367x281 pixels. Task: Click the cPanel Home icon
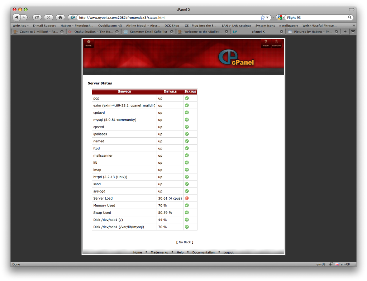pyautogui.click(x=89, y=43)
